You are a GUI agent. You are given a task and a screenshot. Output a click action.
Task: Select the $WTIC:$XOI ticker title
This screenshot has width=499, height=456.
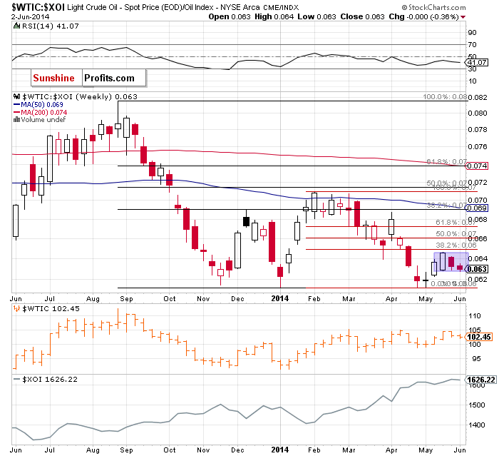tap(38, 6)
